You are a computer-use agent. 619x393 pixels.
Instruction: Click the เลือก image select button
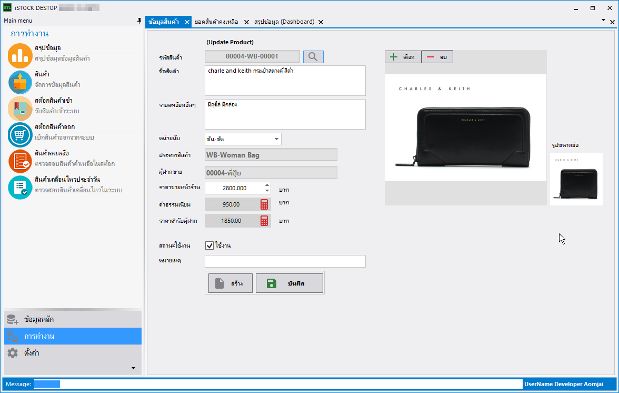click(x=403, y=57)
